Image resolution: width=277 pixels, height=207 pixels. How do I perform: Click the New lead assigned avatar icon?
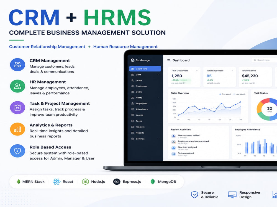point(173,148)
